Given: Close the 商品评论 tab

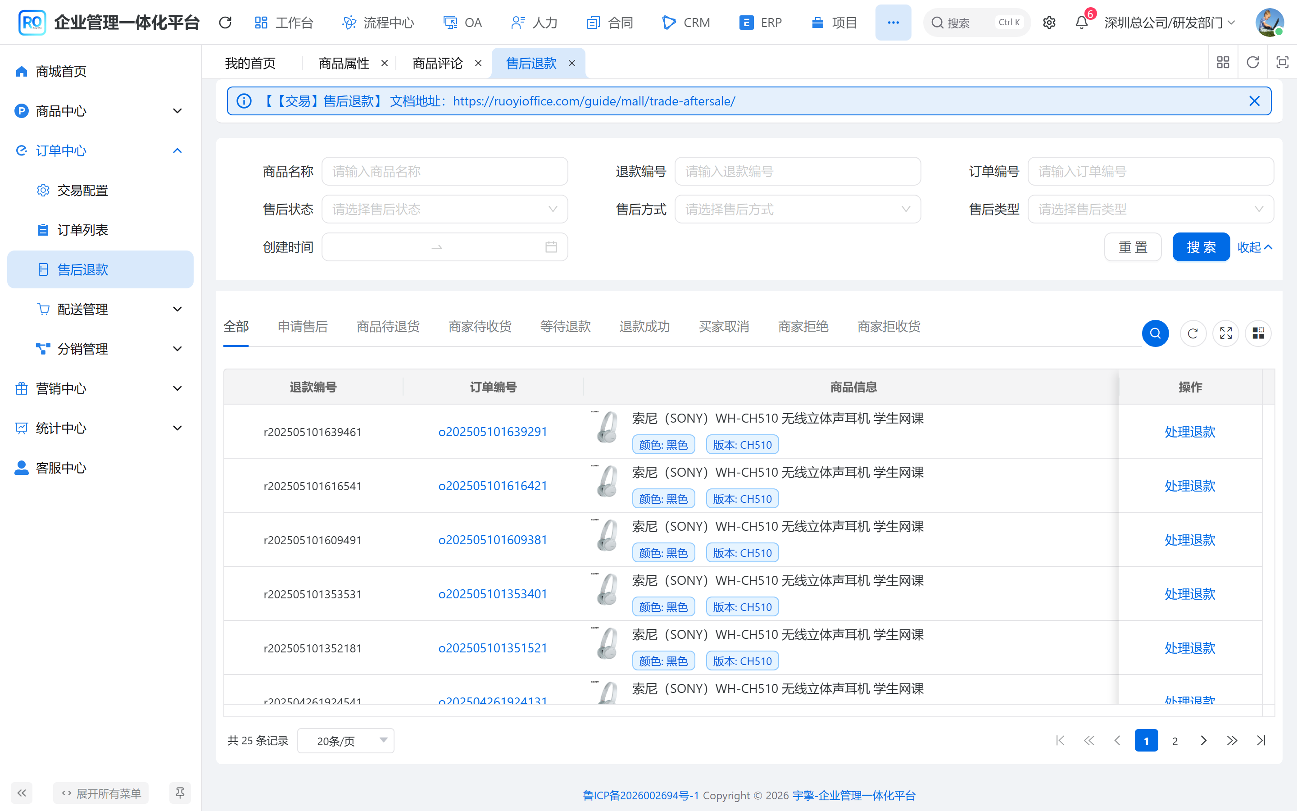Looking at the screenshot, I should click(478, 63).
